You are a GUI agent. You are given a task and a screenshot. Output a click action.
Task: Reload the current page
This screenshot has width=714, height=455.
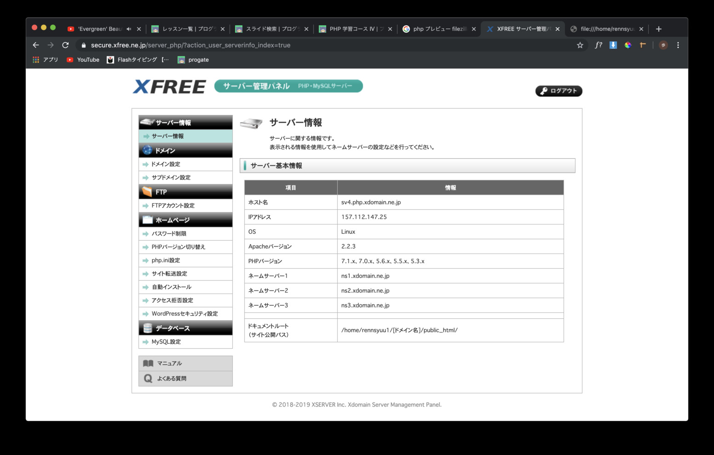point(65,45)
